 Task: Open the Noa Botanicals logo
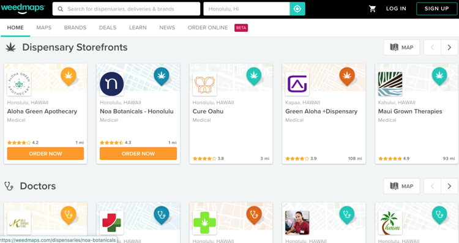pyautogui.click(x=111, y=84)
